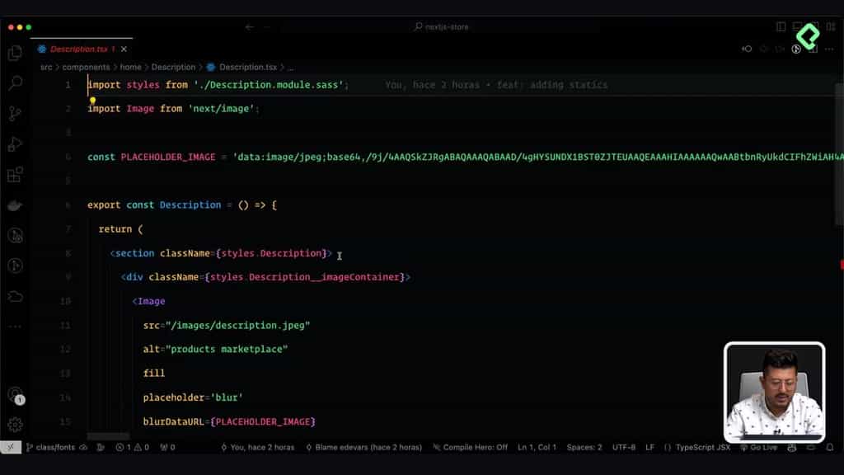Toggle the Go Live server in the status bar
The height and width of the screenshot is (475, 844).
pos(761,447)
